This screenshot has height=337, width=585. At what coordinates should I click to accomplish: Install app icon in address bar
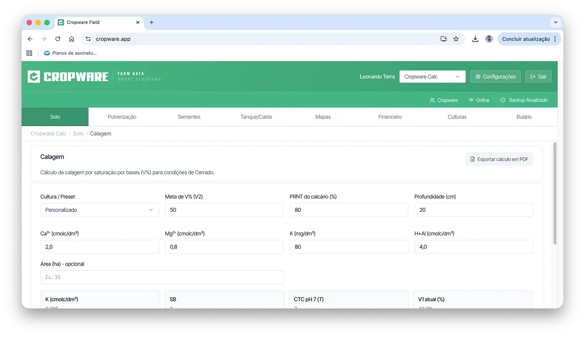[x=444, y=39]
